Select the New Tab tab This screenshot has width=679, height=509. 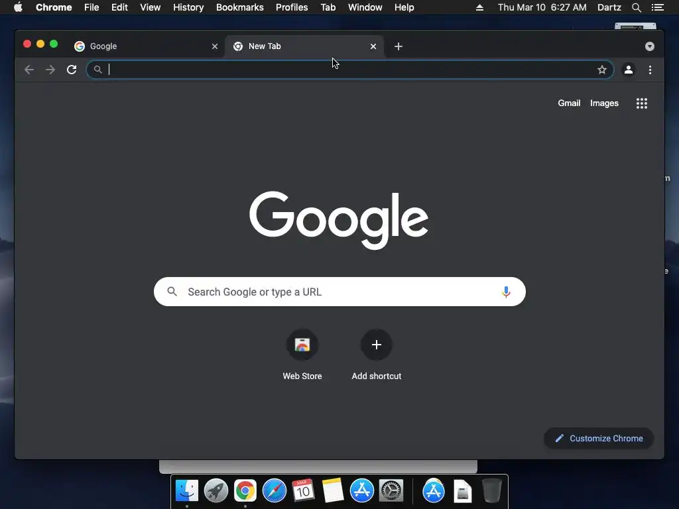(304, 46)
